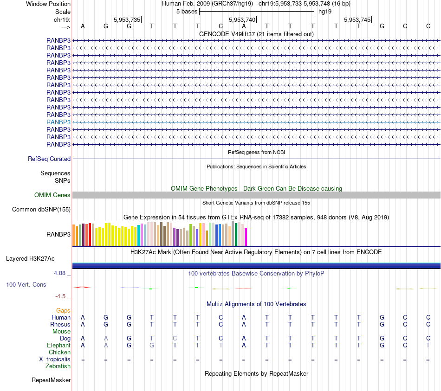
Task: Click the Publications: Sequences in Scientific Articles title
Action: (256, 167)
